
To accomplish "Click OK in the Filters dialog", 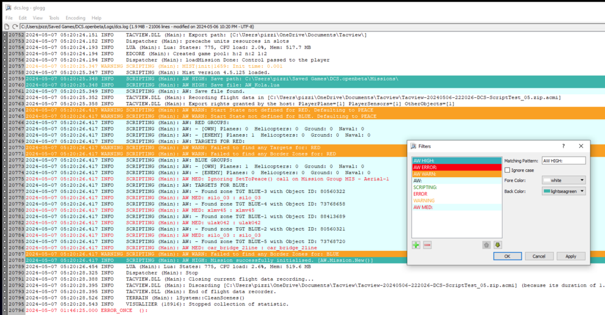I will tap(508, 256).
